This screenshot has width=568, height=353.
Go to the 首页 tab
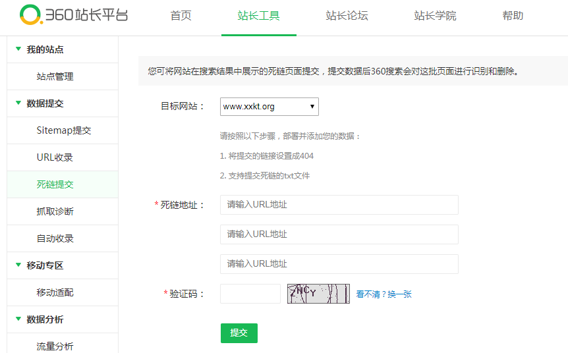point(181,16)
